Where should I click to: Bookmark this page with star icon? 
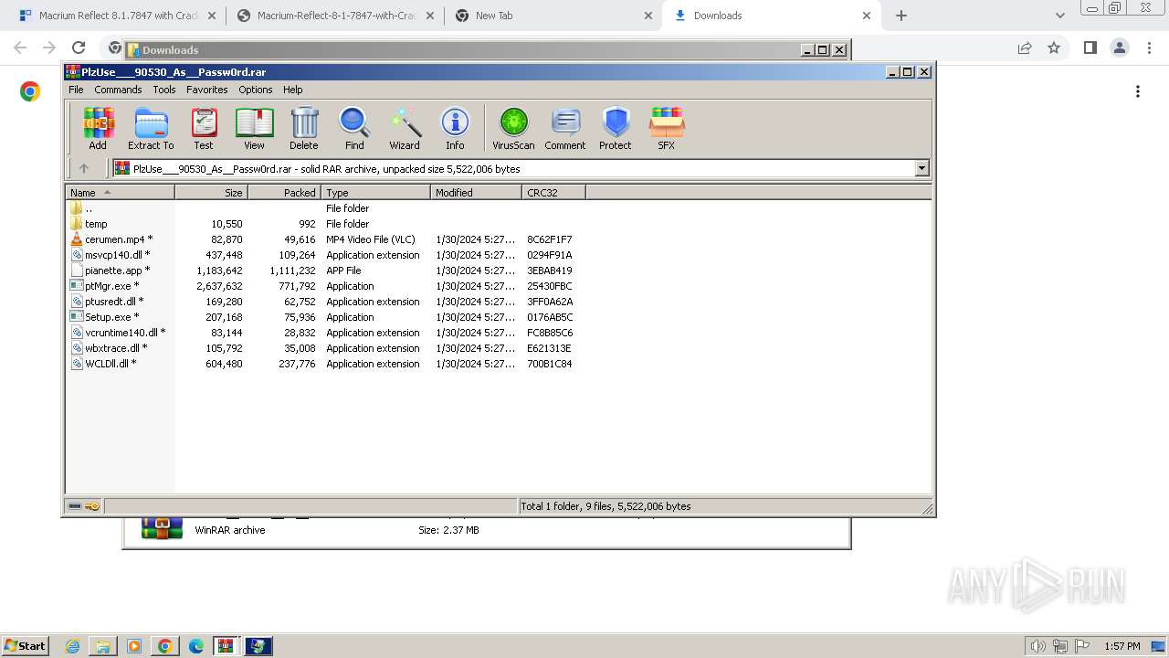pyautogui.click(x=1054, y=48)
